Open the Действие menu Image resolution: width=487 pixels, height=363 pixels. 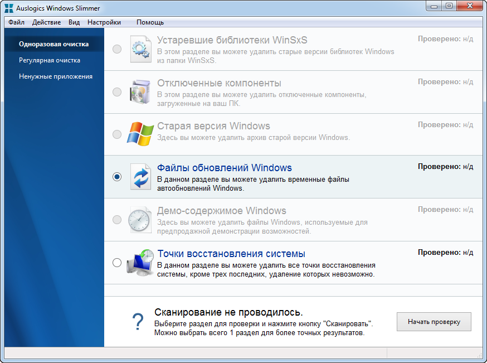[47, 22]
